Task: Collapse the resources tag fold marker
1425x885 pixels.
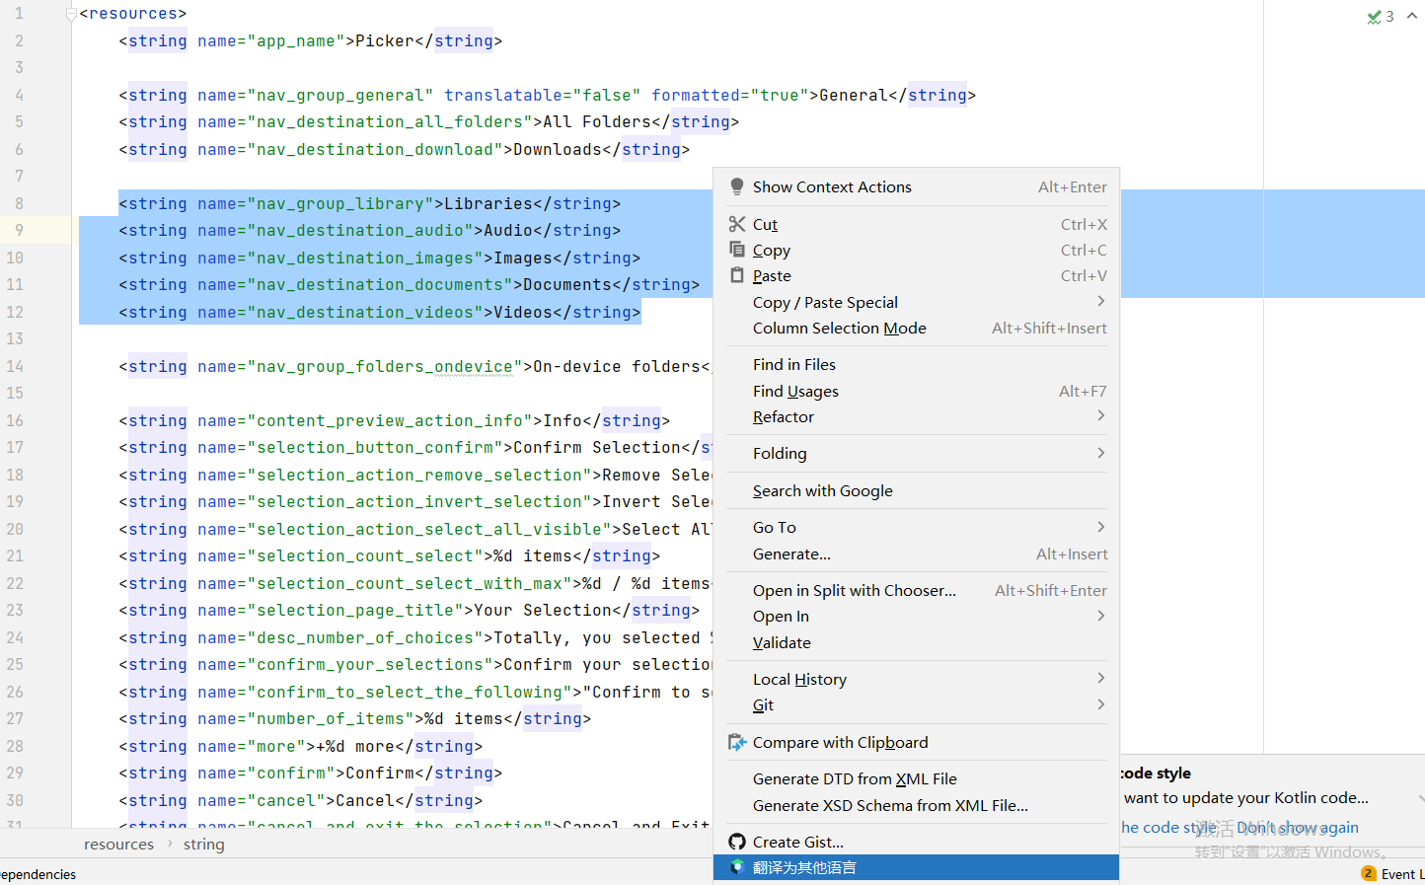Action: (x=71, y=14)
